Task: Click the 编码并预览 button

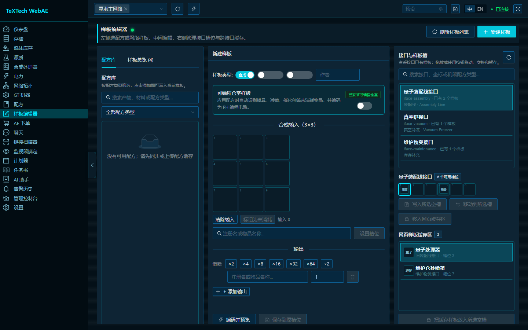Action: tap(234, 319)
